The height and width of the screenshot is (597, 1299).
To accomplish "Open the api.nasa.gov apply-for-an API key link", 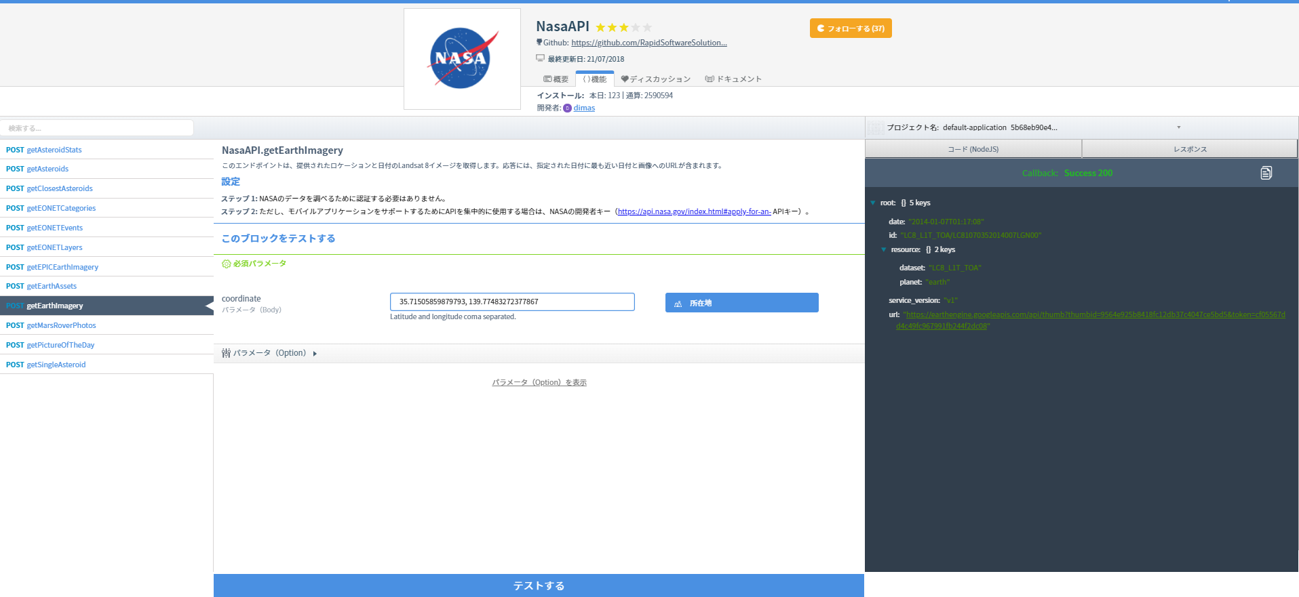I will point(694,211).
